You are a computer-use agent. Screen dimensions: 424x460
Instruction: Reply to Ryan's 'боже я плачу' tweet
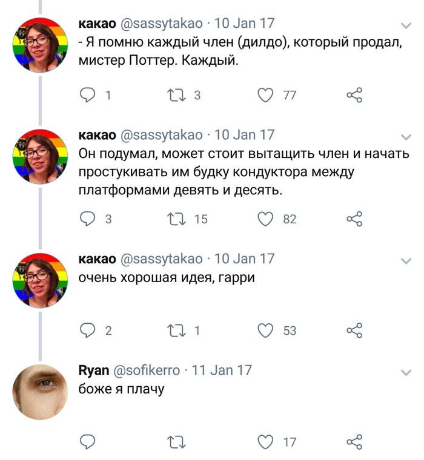pyautogui.click(x=88, y=442)
